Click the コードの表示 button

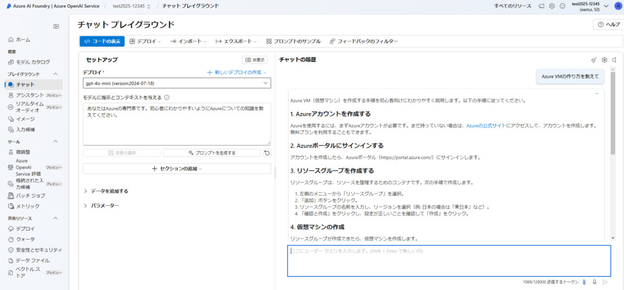pos(102,41)
